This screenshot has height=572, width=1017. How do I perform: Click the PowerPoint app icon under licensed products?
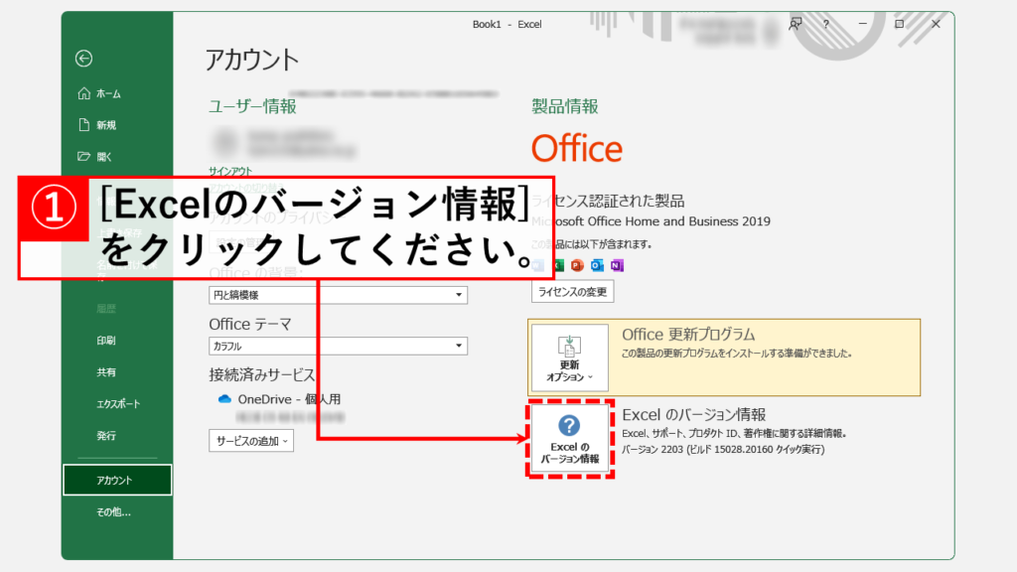point(577,265)
